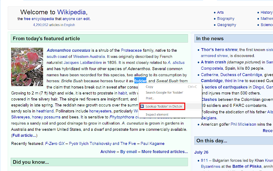
Task: Follow the A. stictus link
Action: (176, 62)
